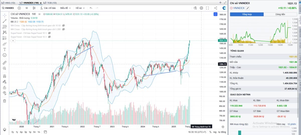The width and height of the screenshot is (301, 135).
Task: Open the W timeframe interval selector
Action: click(x=27, y=8)
